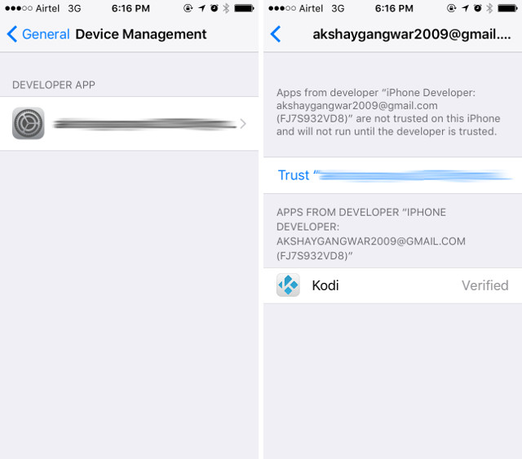
Task: Tap the Verified status next to Kodi
Action: (484, 285)
